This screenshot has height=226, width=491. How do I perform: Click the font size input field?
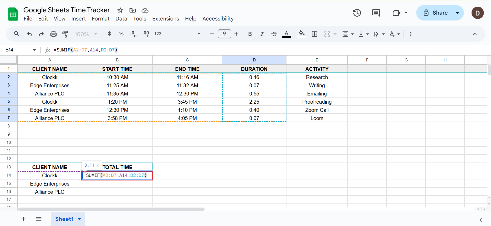pyautogui.click(x=224, y=34)
